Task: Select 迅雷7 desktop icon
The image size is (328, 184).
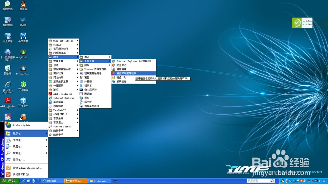Action: (x=23, y=22)
